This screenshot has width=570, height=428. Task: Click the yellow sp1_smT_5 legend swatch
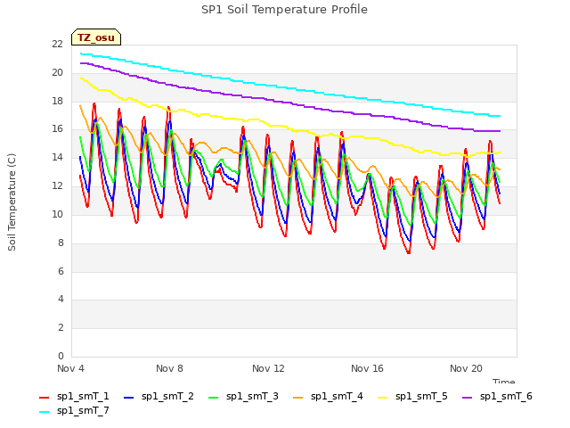tap(382, 398)
